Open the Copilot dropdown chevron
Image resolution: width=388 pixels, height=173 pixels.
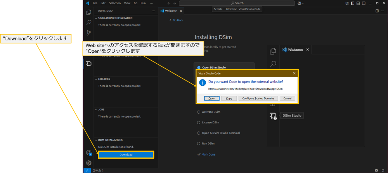coord(303,3)
